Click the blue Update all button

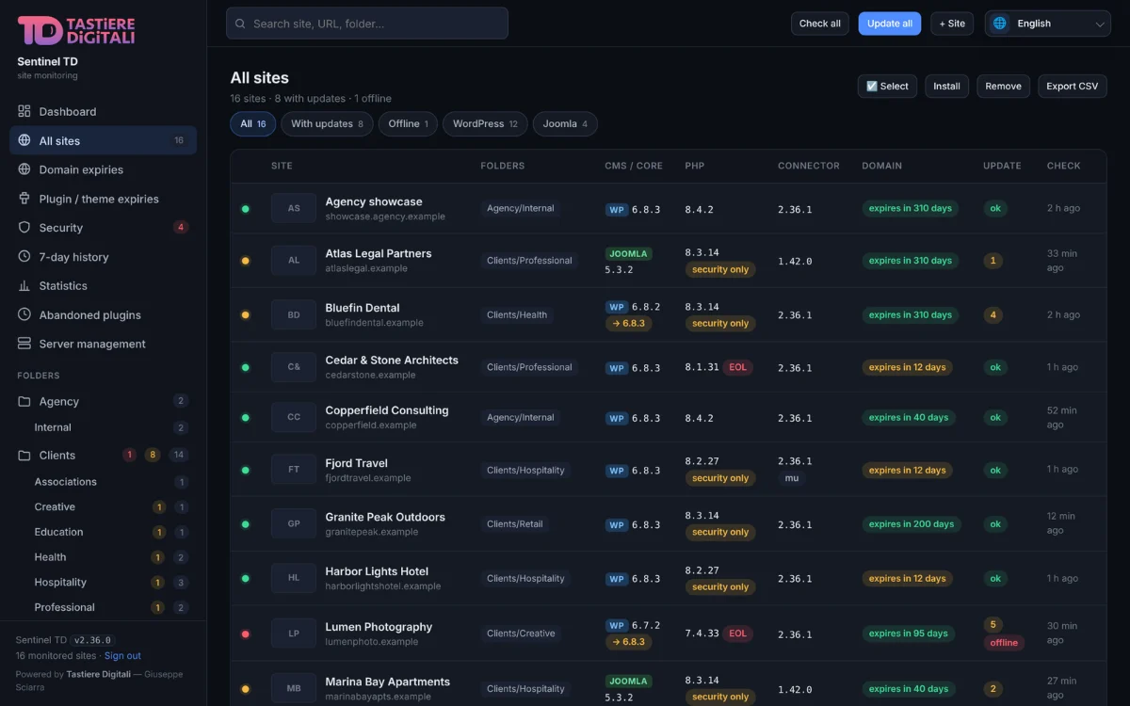pos(890,24)
